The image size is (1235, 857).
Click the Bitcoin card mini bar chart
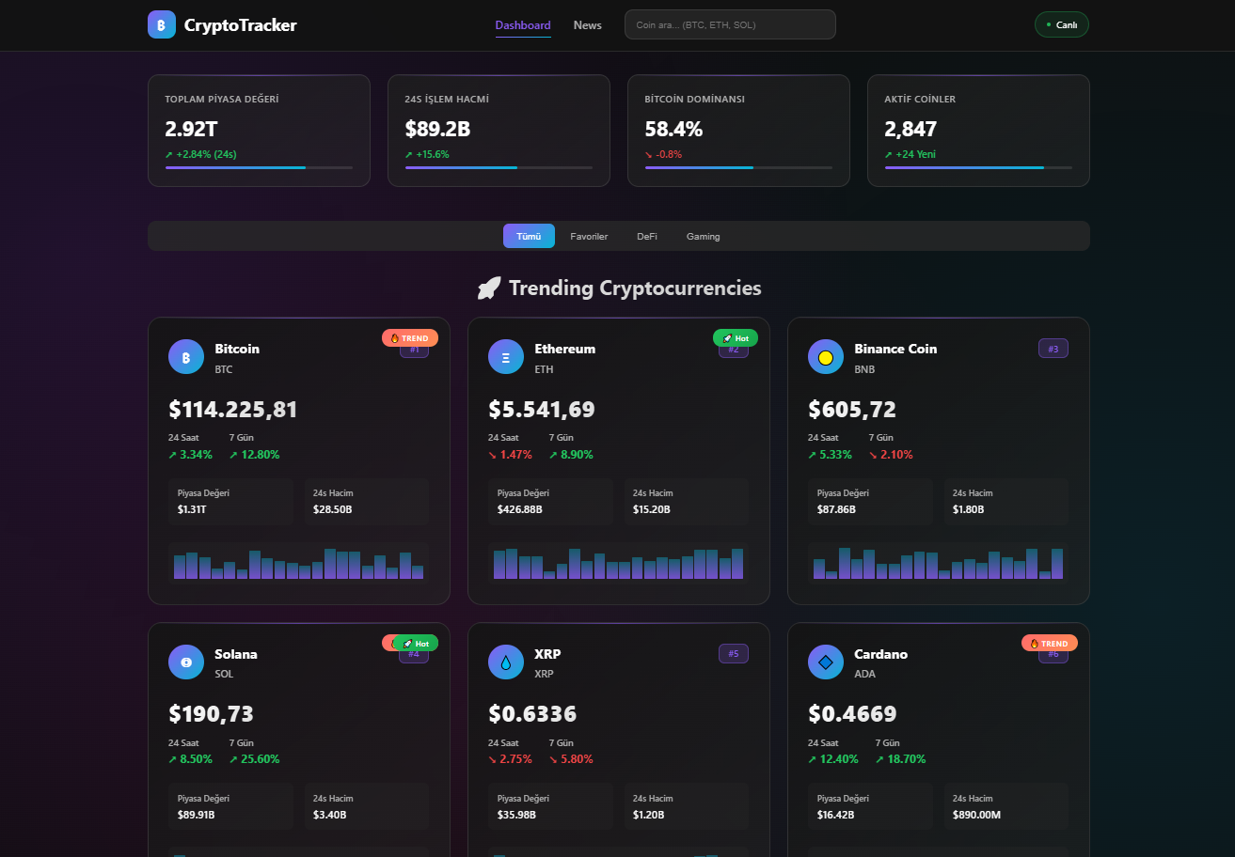coord(299,564)
